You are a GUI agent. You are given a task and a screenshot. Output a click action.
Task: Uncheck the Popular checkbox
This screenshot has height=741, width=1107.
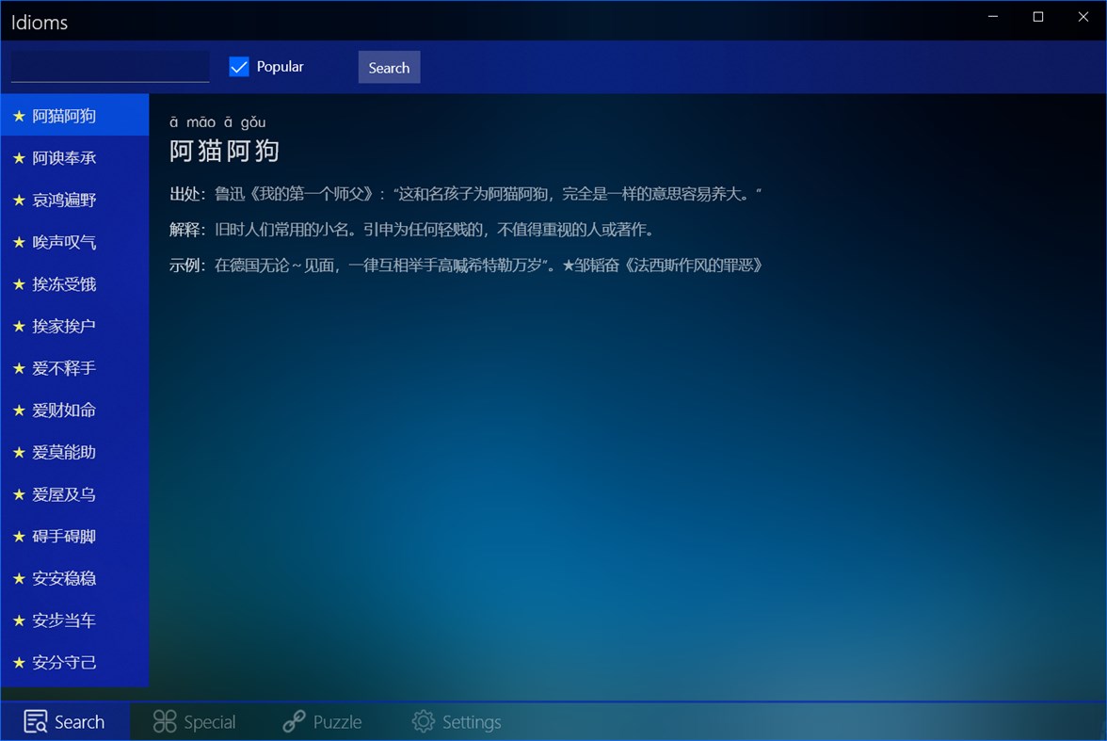coord(238,66)
